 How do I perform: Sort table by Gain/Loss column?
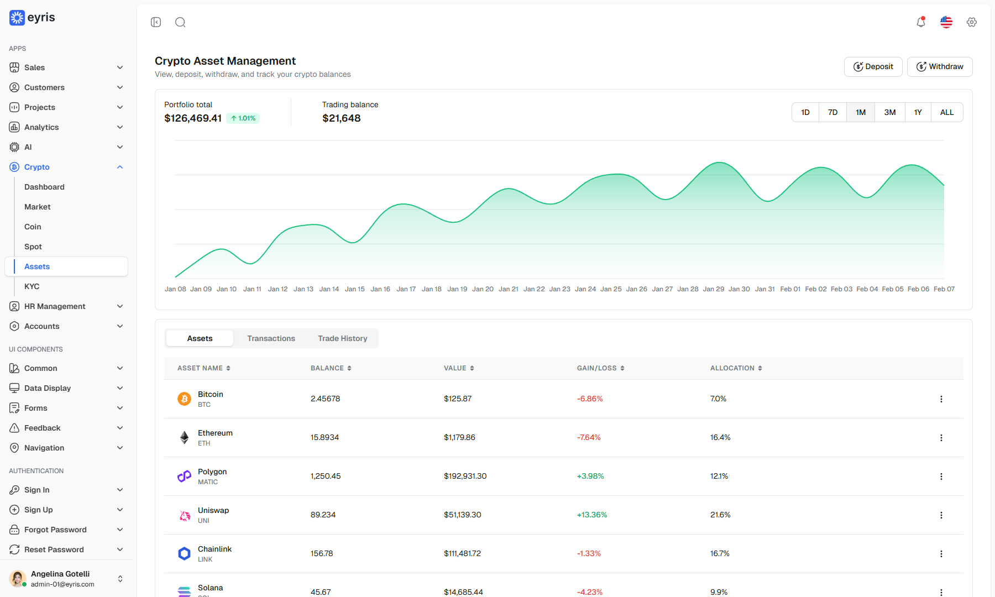click(601, 368)
